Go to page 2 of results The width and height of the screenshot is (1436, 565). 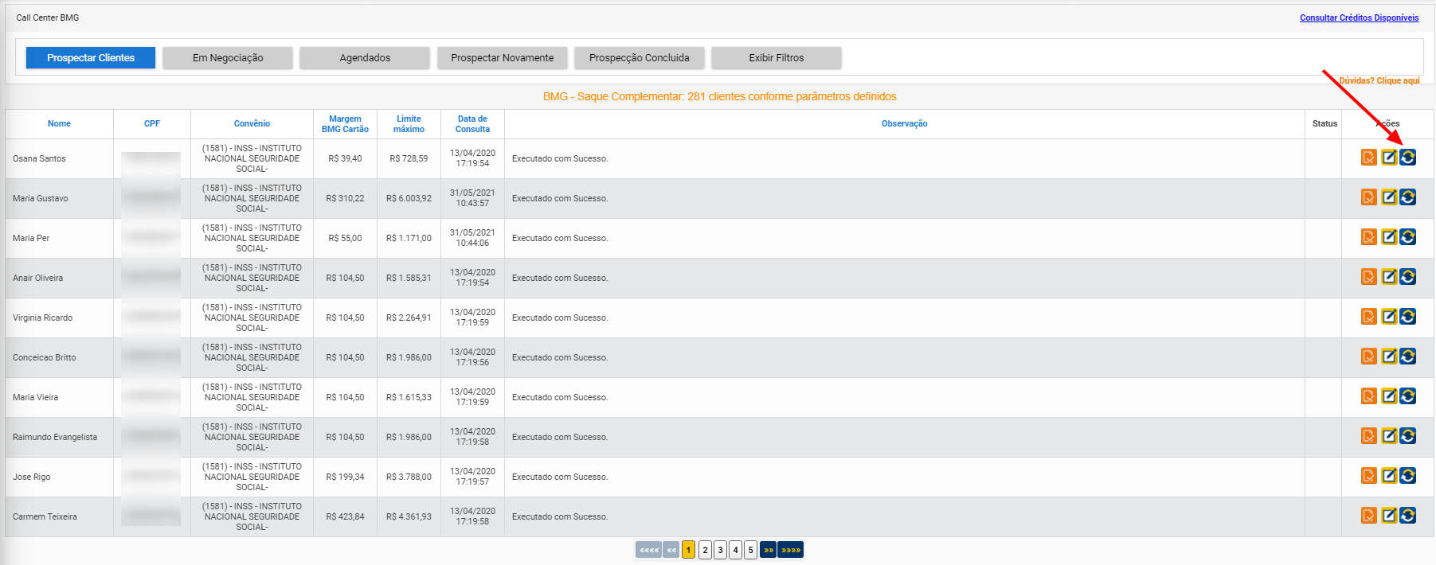click(x=705, y=550)
